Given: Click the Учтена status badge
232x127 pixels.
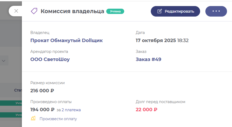Looking at the screenshot, I should (115, 11).
